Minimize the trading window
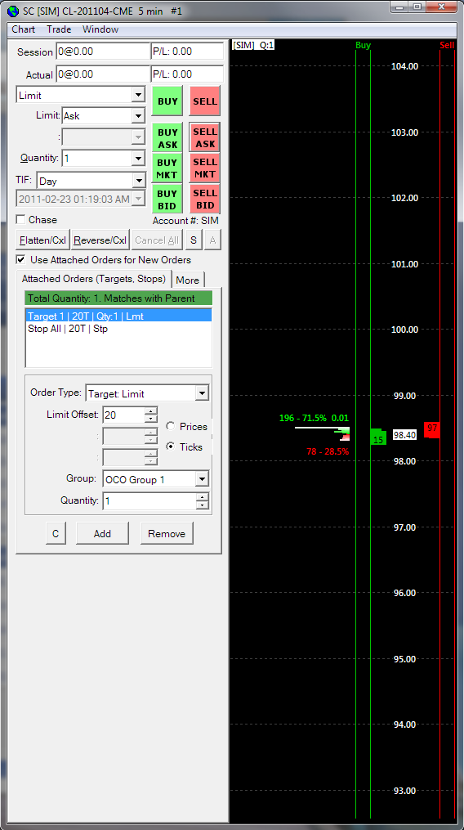This screenshot has height=830, width=464. click(x=399, y=7)
